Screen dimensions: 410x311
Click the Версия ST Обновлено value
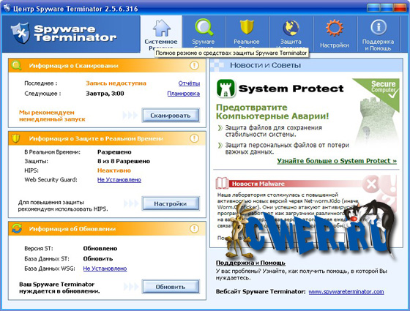[x=100, y=248]
